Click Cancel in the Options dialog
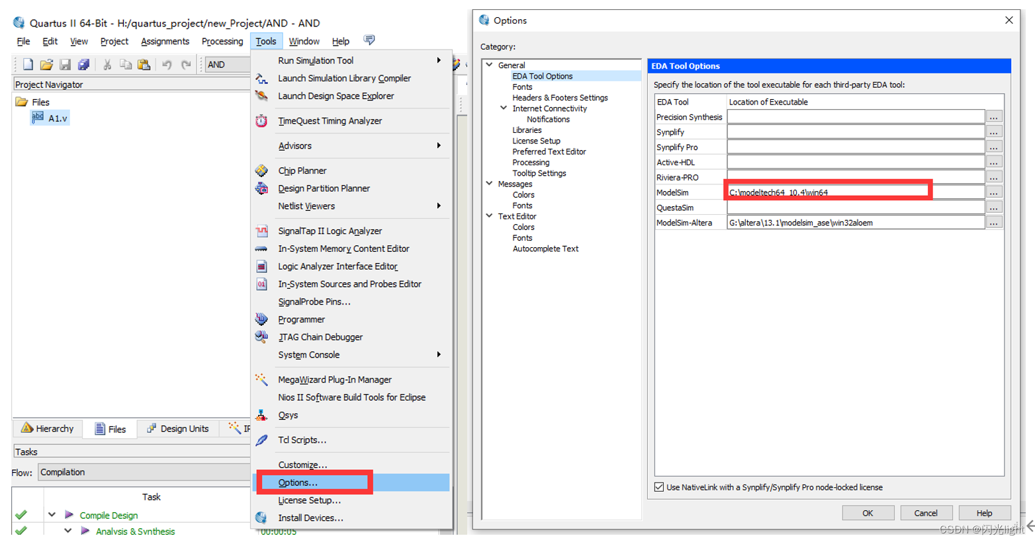Viewport: 1035px width, 542px height. coord(926,513)
